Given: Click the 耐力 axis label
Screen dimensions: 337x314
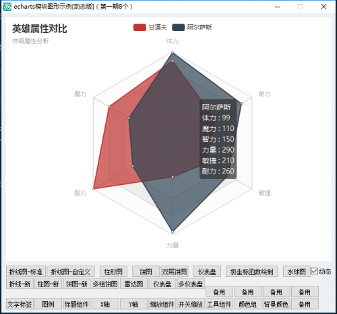Looking at the screenshot, I should (264, 93).
